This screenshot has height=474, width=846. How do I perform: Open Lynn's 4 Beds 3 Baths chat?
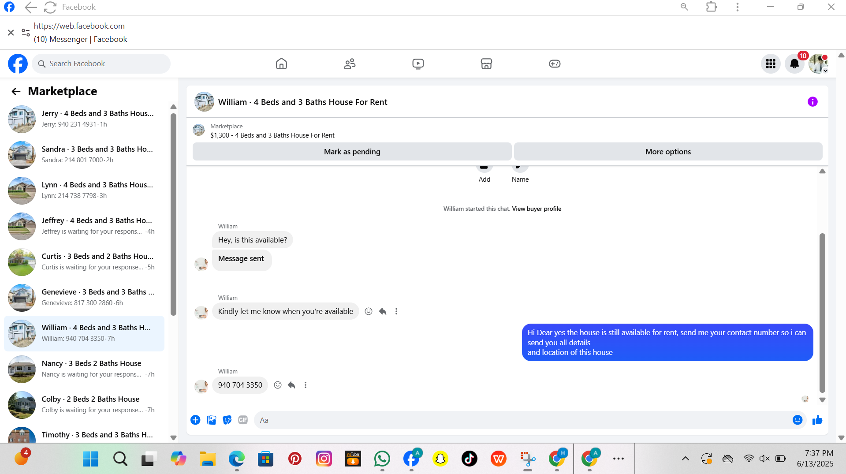(x=84, y=190)
